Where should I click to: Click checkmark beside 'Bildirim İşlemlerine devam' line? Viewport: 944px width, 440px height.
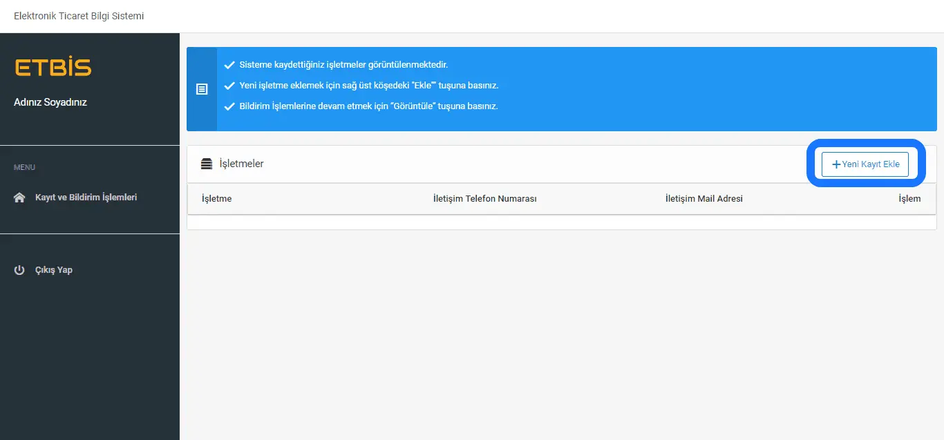tap(229, 106)
